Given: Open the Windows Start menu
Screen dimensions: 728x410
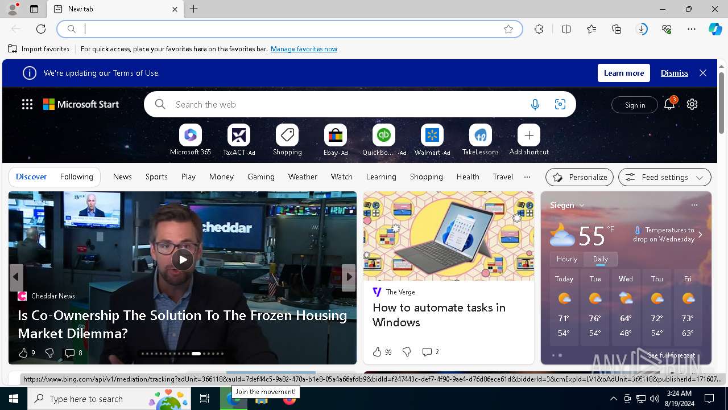Looking at the screenshot, I should coord(14,399).
